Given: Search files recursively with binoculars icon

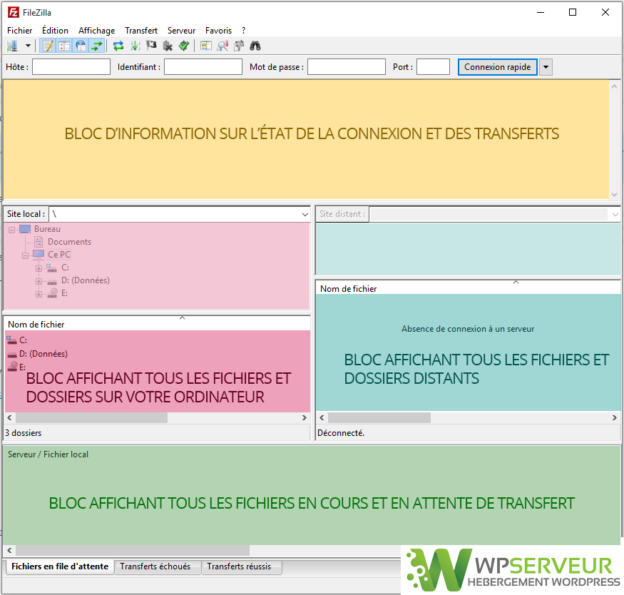Looking at the screenshot, I should tap(255, 46).
